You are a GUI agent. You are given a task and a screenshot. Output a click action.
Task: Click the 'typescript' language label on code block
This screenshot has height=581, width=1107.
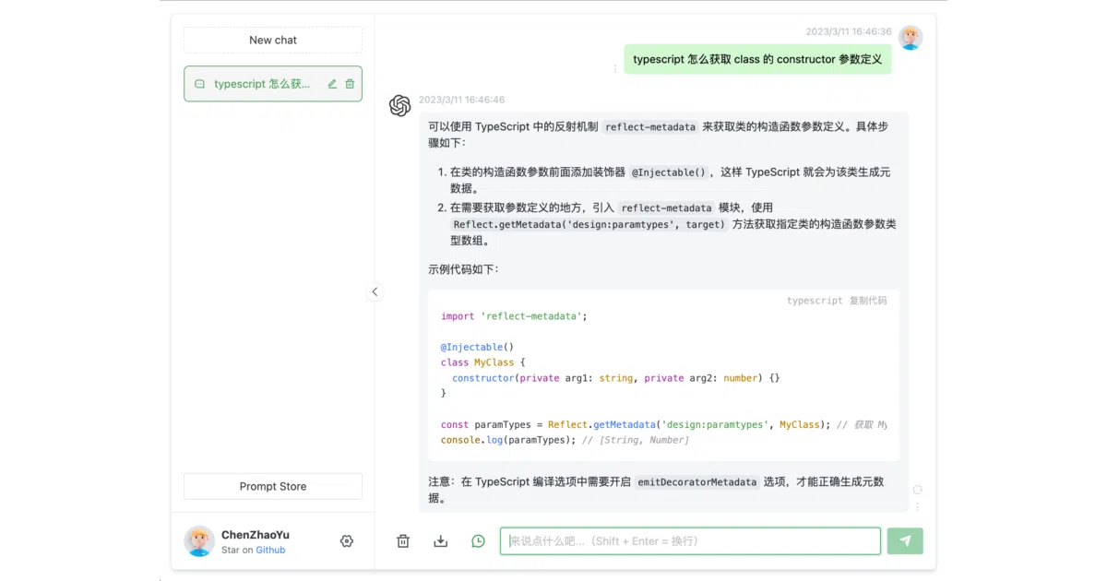pyautogui.click(x=815, y=301)
